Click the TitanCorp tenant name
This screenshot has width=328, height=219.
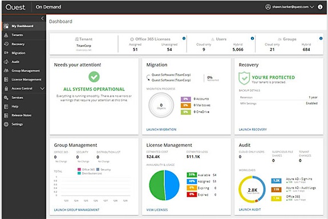pos(83,46)
